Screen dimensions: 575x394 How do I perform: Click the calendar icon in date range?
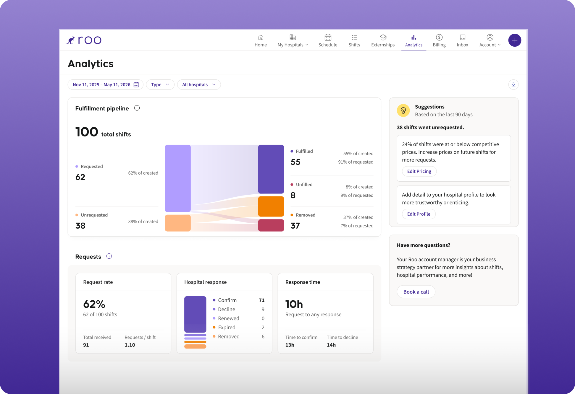coord(136,84)
